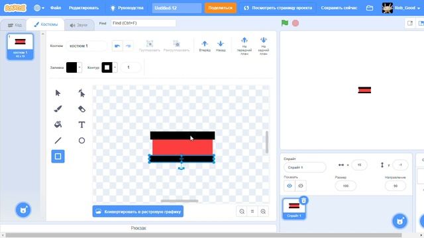
Task: Click the sprite x position field
Action: 359,165
